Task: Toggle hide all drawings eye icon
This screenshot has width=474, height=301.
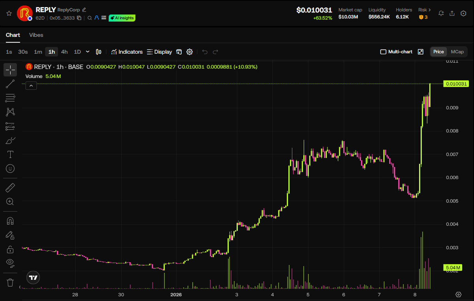Action: (x=10, y=263)
